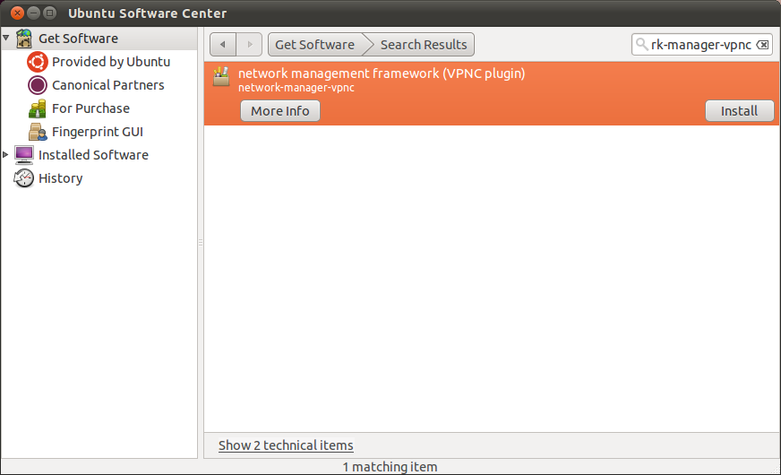
Task: Click the network-manager-vpnc package icon
Action: click(222, 77)
